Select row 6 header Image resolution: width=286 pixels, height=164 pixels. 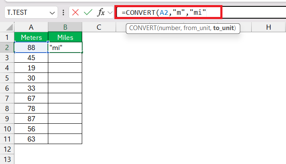(7, 88)
